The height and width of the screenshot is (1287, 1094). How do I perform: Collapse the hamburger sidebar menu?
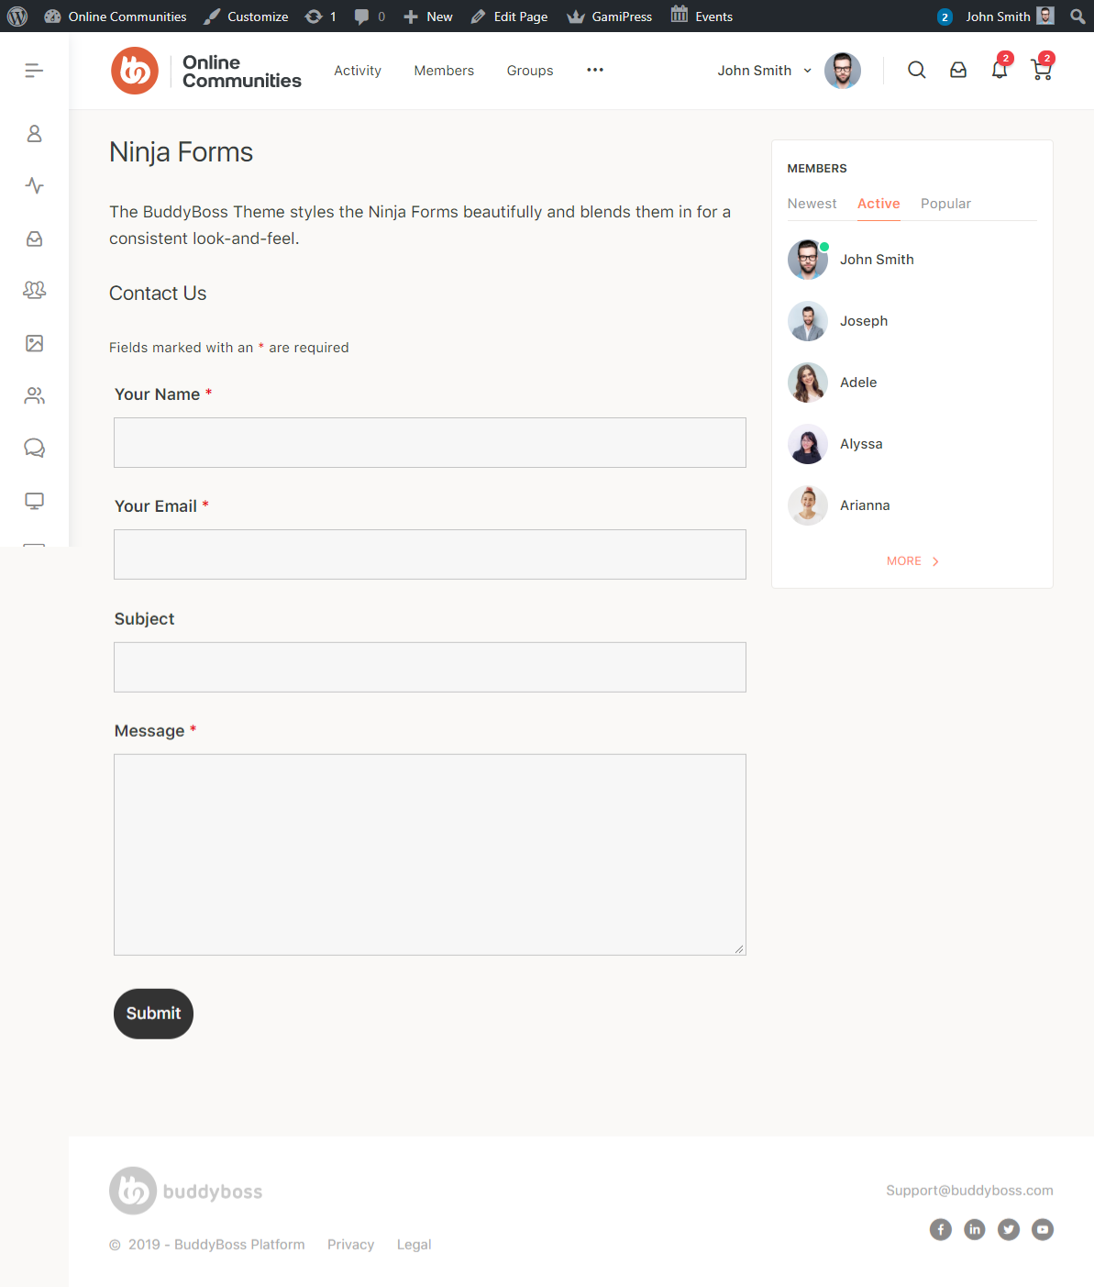click(x=34, y=70)
